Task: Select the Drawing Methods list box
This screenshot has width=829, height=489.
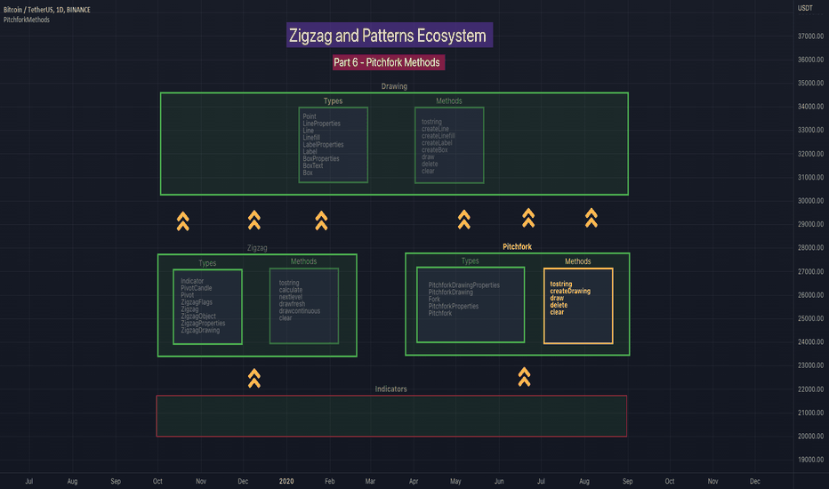Action: [x=449, y=146]
